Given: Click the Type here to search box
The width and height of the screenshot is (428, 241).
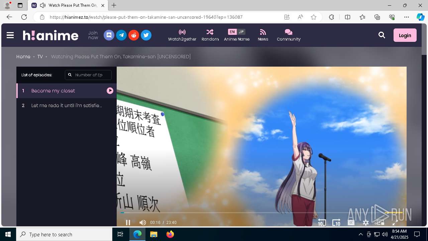Looking at the screenshot, I should tap(64, 234).
